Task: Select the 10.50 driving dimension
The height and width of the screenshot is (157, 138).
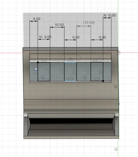Action: [59, 25]
